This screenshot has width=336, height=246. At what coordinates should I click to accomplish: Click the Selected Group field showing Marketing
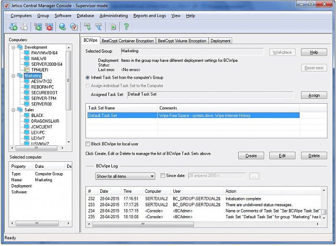192,51
